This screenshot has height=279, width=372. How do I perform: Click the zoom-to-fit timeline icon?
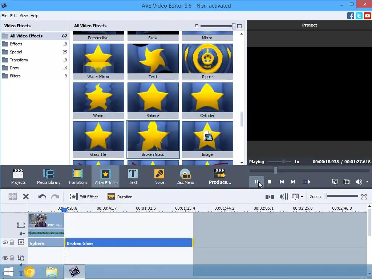[364, 197]
